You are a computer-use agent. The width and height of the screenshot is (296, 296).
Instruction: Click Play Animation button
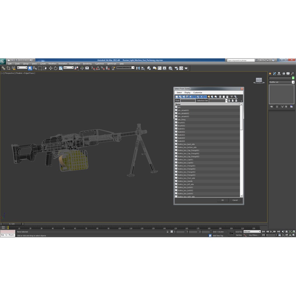tap(271, 232)
